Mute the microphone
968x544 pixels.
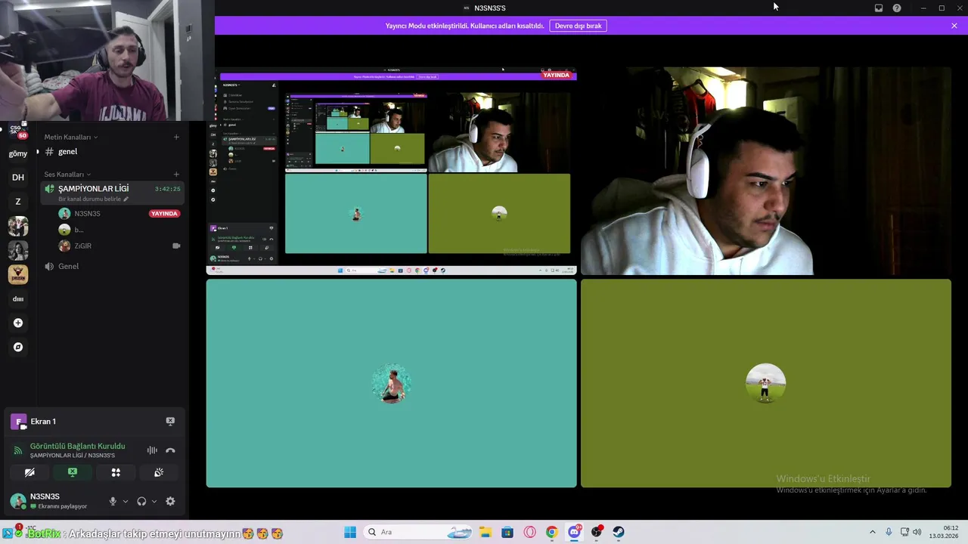(x=113, y=501)
